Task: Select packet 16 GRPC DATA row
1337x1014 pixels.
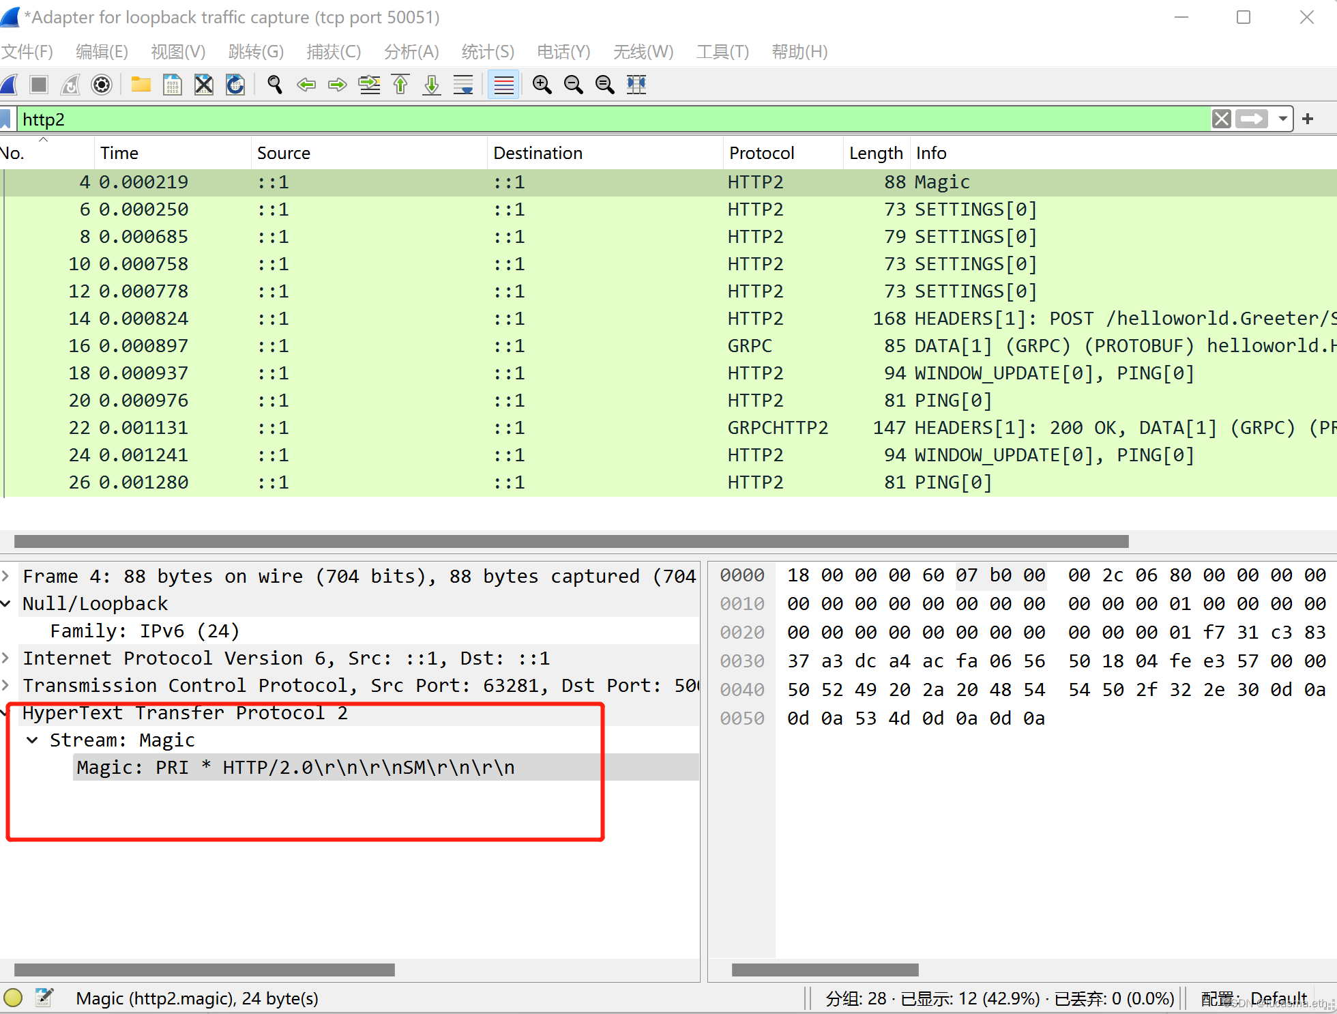Action: (668, 346)
